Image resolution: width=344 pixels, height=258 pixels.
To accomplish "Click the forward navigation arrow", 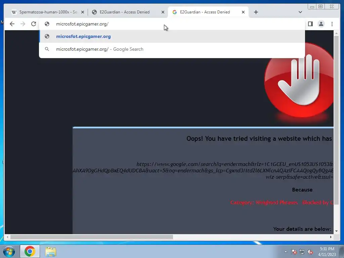I will coord(23,24).
